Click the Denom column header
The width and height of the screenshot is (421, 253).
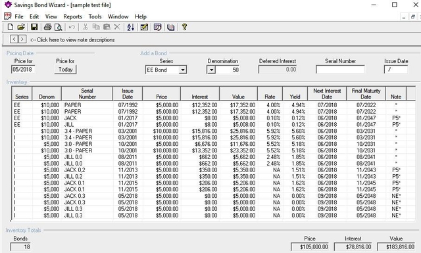point(47,93)
